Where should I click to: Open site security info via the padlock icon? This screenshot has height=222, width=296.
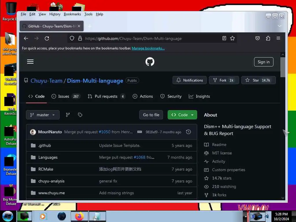80,38
